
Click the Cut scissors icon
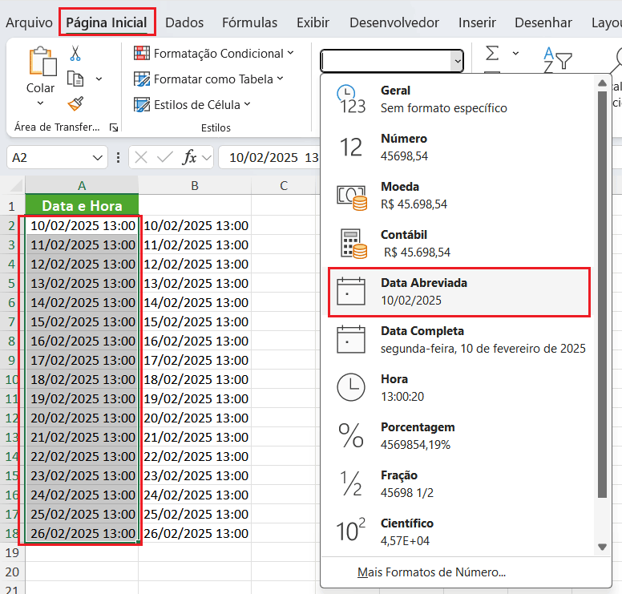tap(75, 53)
